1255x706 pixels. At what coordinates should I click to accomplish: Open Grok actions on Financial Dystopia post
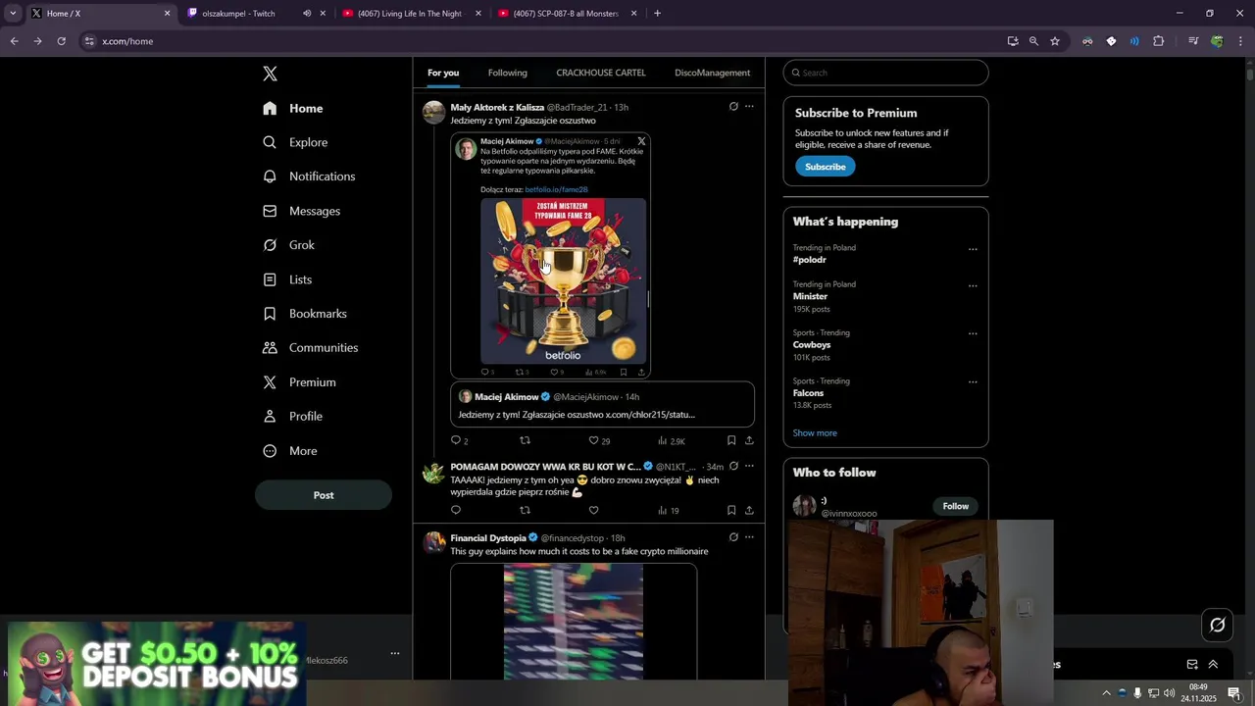pos(733,537)
